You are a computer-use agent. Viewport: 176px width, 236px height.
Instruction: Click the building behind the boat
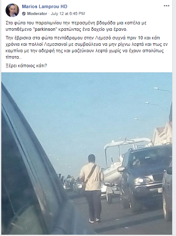[162, 133]
